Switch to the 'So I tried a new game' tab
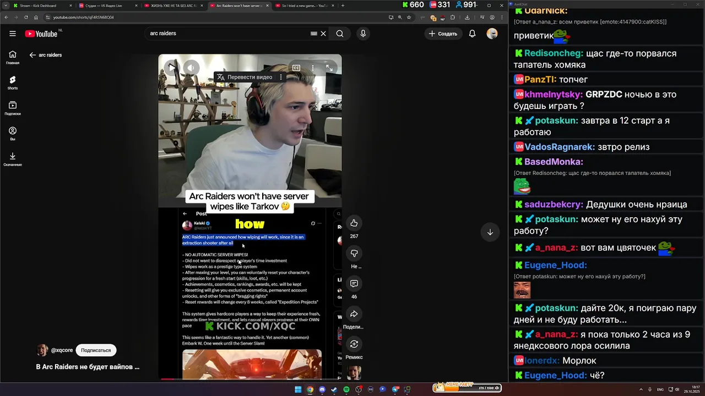Screen dimensions: 705x396 point(303,5)
